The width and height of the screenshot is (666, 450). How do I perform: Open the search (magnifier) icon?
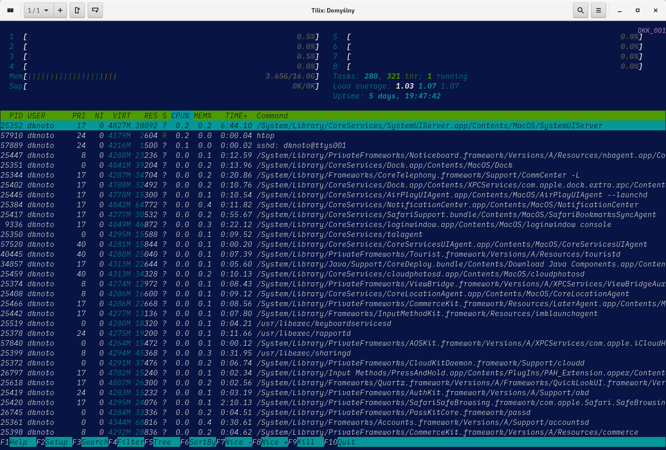coord(581,10)
